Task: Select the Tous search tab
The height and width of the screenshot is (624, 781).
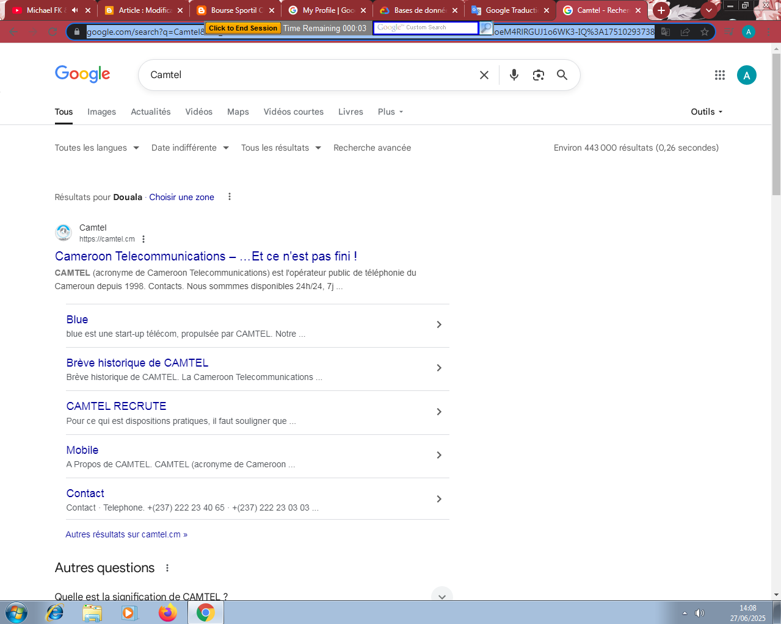Action: pos(64,112)
